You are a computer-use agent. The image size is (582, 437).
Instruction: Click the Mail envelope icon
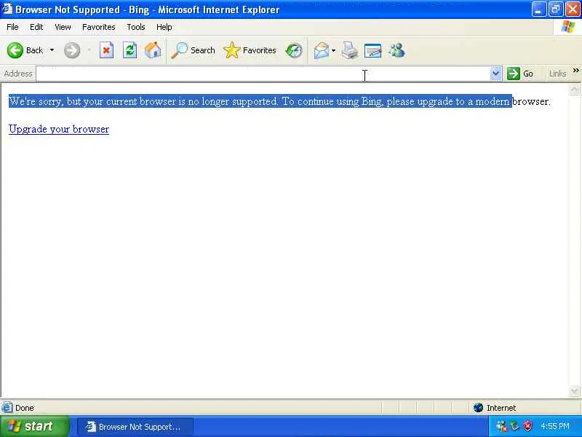point(321,50)
